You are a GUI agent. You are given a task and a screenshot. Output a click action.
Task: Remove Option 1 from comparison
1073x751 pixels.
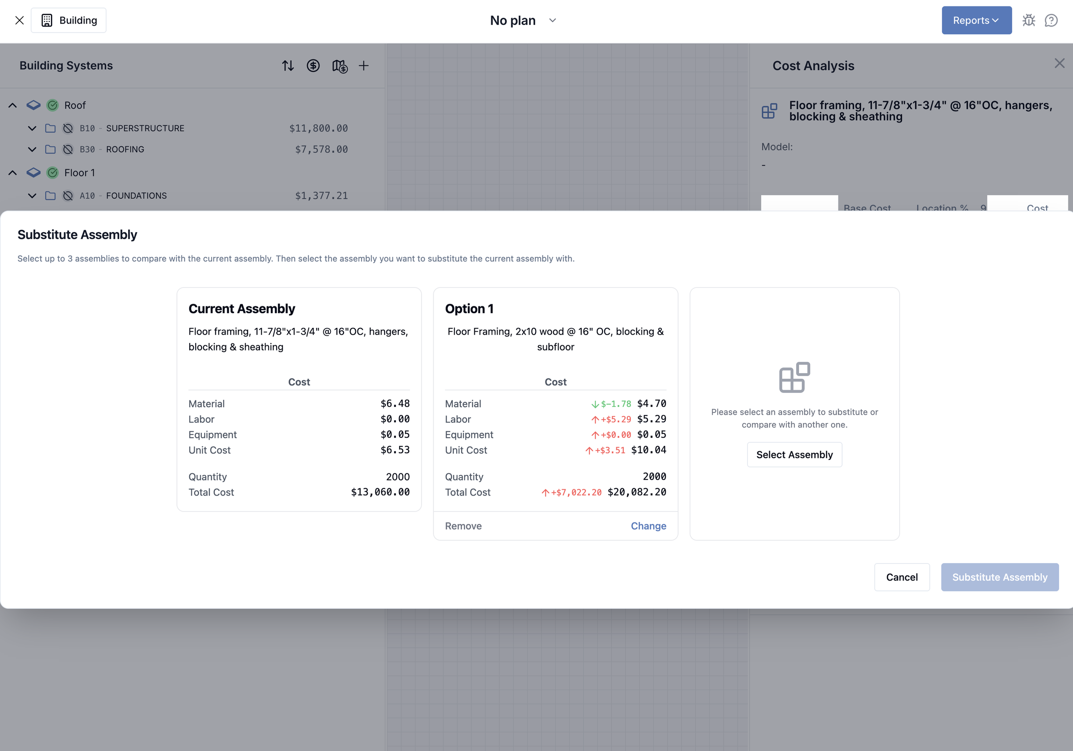coord(463,526)
